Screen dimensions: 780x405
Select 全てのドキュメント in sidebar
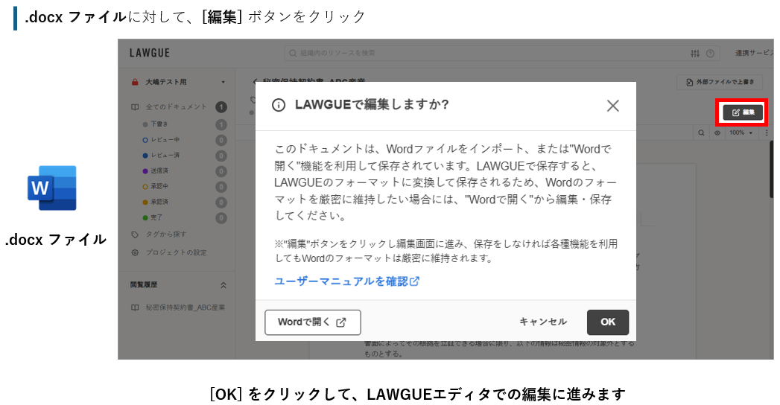coord(176,107)
